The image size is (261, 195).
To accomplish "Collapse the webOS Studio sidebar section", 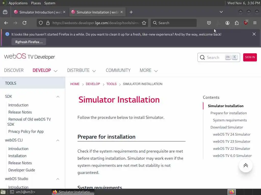I will click(x=58, y=179).
